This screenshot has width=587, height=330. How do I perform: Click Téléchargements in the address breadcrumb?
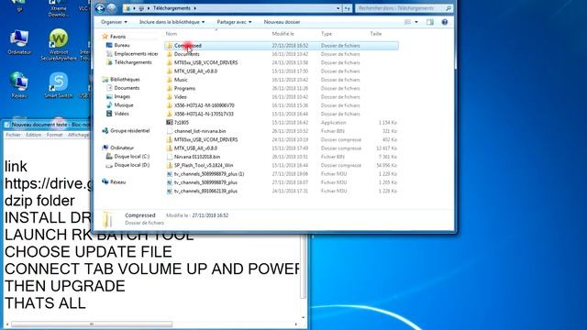pyautogui.click(x=172, y=8)
